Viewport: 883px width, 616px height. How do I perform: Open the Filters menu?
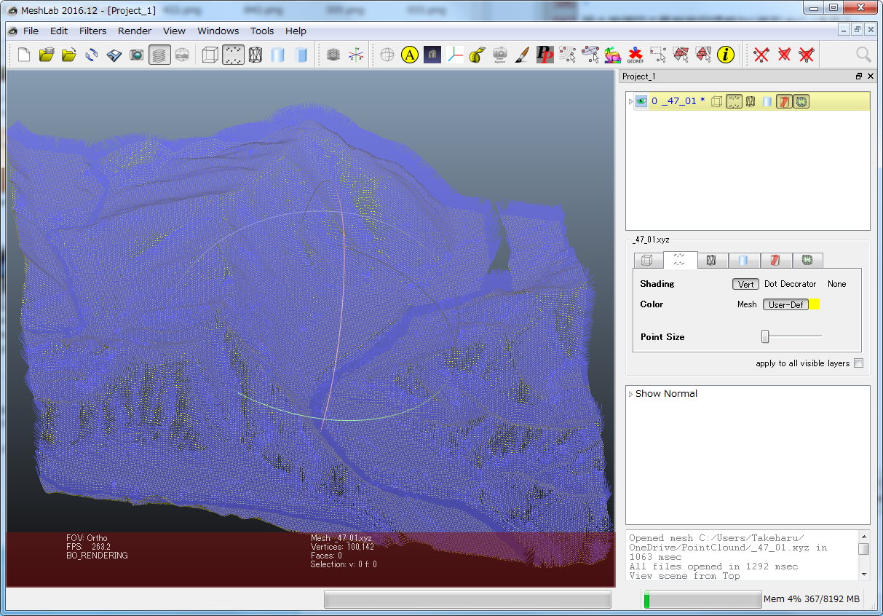pos(93,31)
